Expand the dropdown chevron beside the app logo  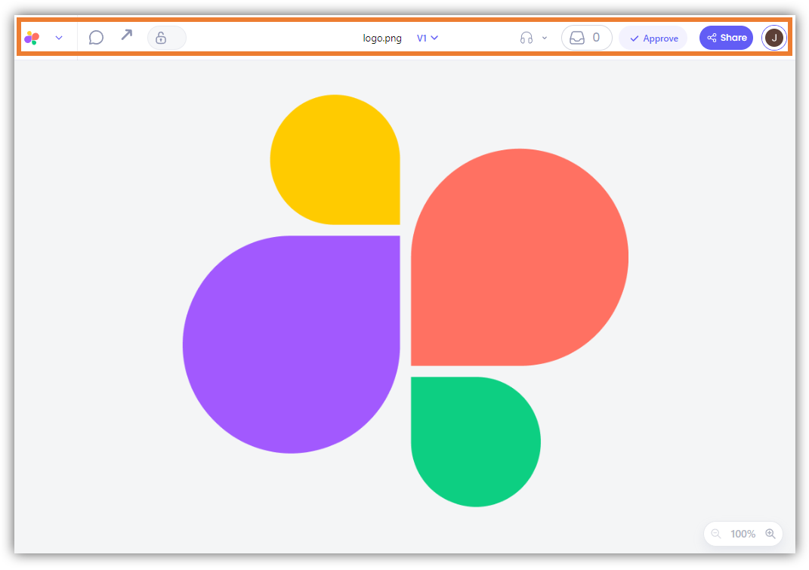pyautogui.click(x=59, y=38)
